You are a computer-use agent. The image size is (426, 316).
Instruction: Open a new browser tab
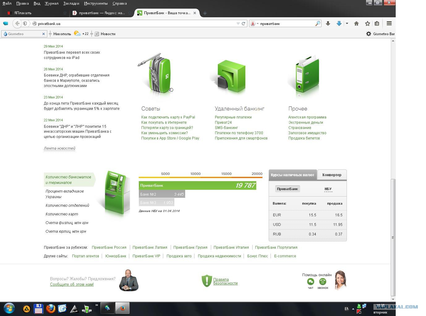[205, 13]
